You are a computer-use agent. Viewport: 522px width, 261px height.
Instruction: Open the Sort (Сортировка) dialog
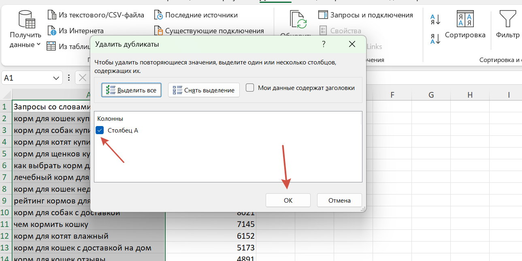[x=465, y=24]
